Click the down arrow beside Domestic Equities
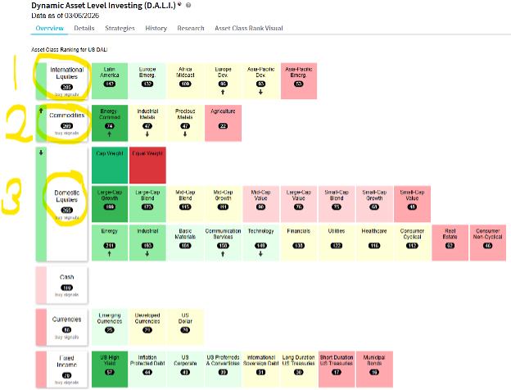This screenshot has width=511, height=390. 41,152
